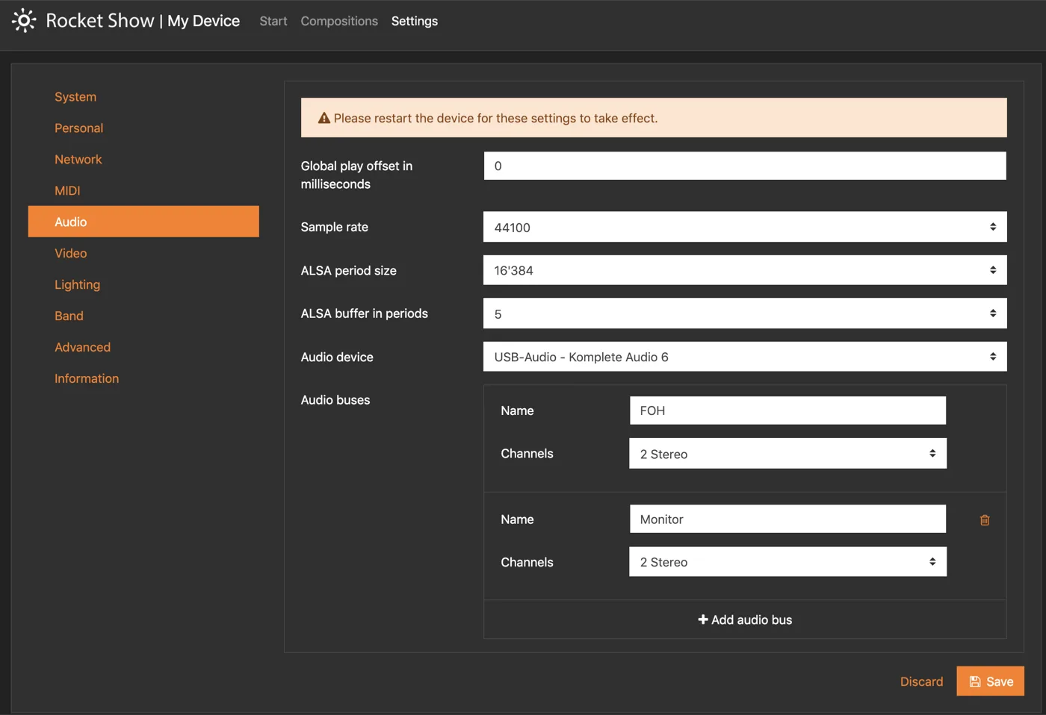Open the Monitor bus Channels dropdown

point(787,562)
